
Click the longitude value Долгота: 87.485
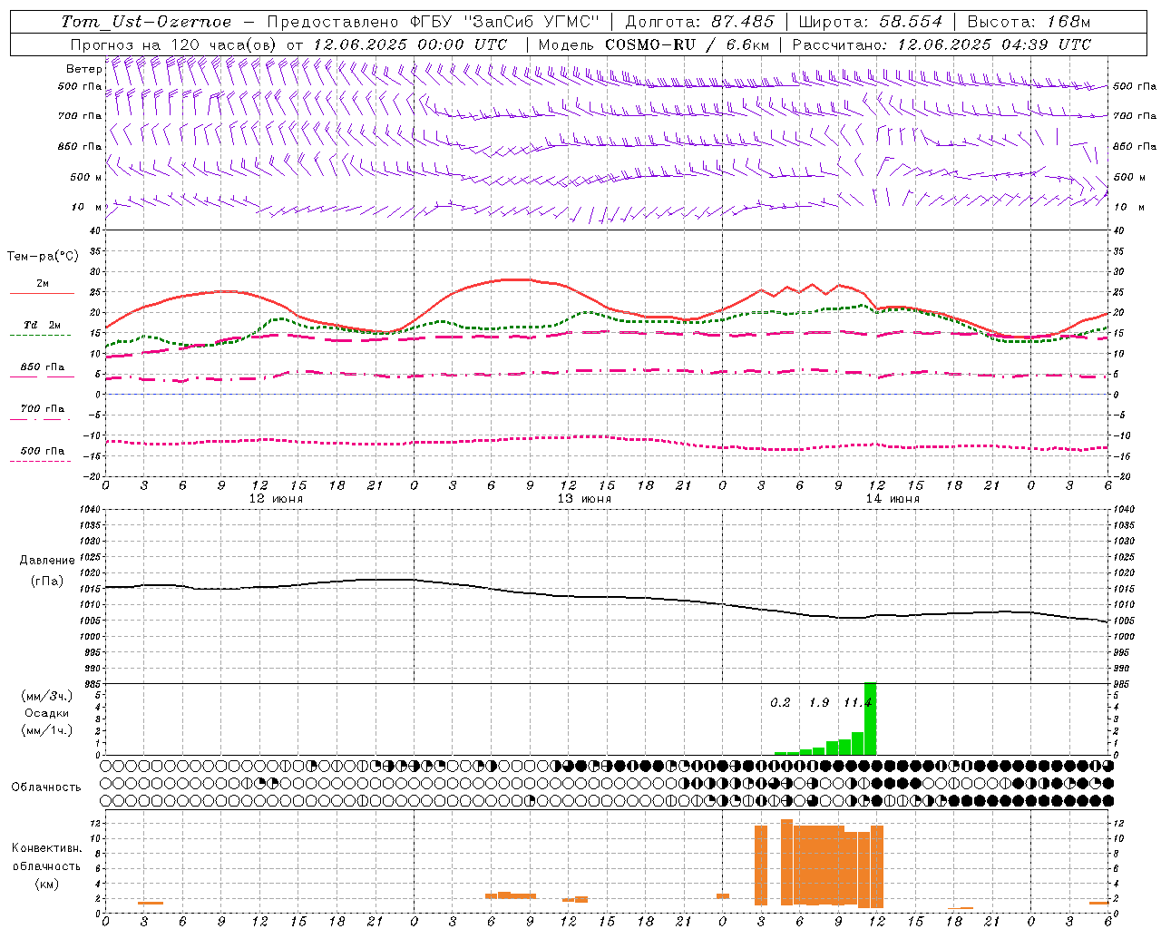point(700,22)
